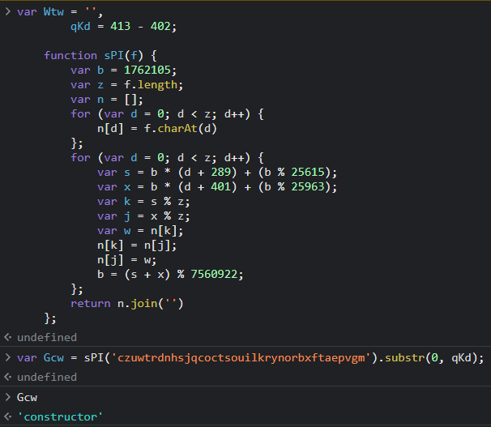Click the 'n[d] = f.charAt(d)' line
Image resolution: width=491 pixels, height=427 pixels.
tap(157, 129)
